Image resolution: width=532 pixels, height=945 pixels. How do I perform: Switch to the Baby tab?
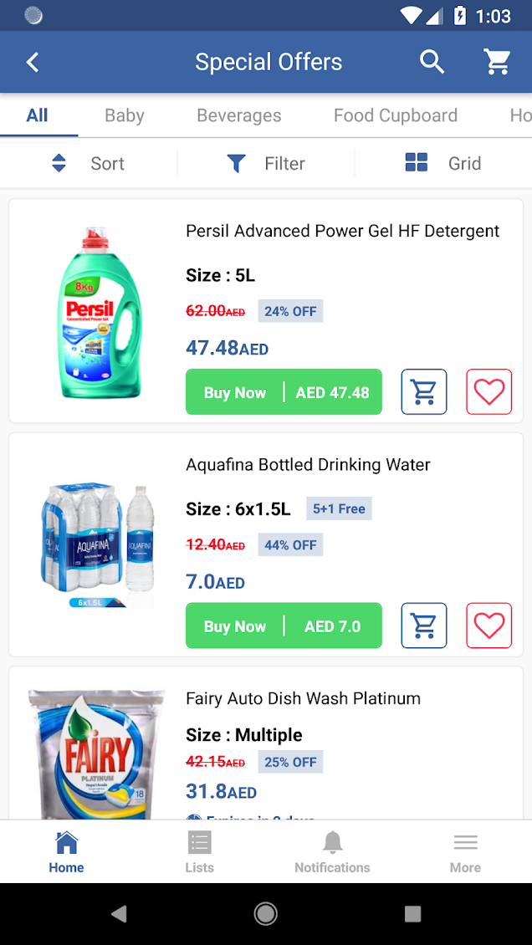tap(125, 115)
